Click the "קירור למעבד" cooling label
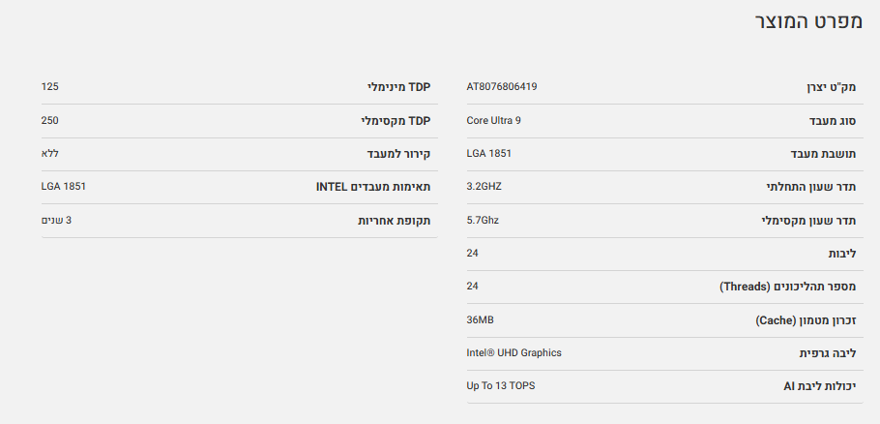This screenshot has width=880, height=424. (x=397, y=154)
